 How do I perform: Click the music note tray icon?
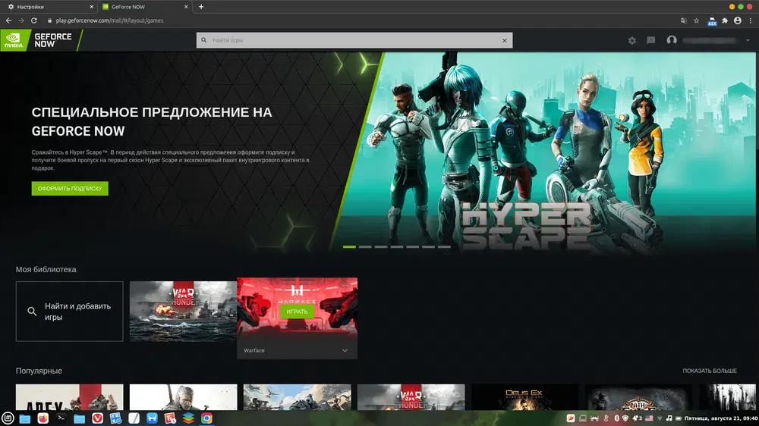669,418
